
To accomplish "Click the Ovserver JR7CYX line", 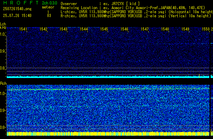I will pos(100,4).
